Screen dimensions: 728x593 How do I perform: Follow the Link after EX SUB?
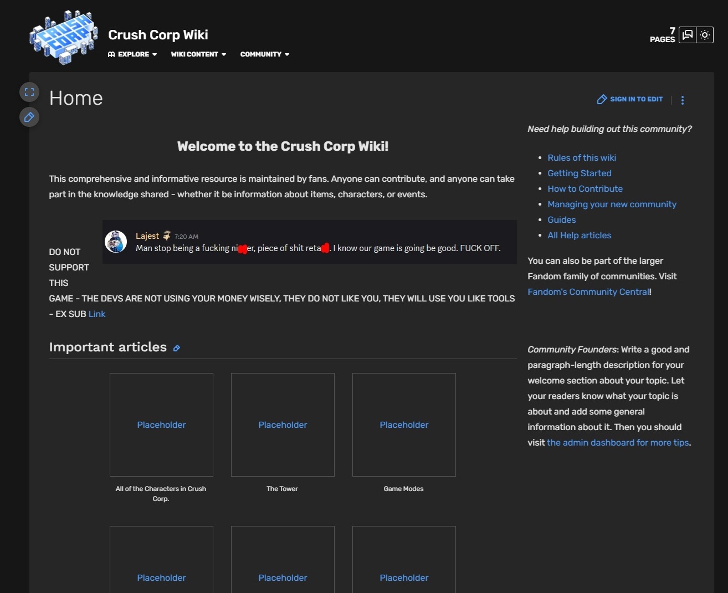[x=97, y=314]
